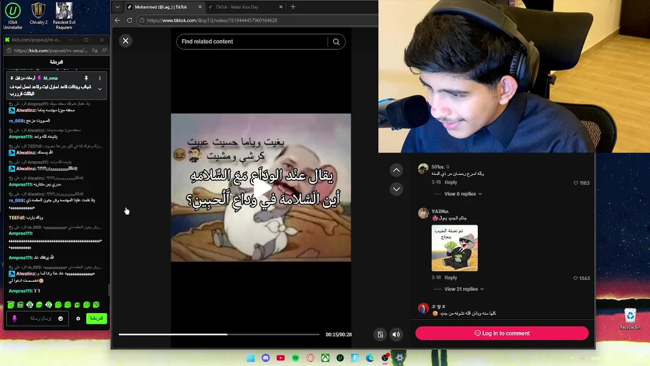650x366 pixels.
Task: Open the IObit Uninstaller desktop icon
Action: (x=13, y=17)
